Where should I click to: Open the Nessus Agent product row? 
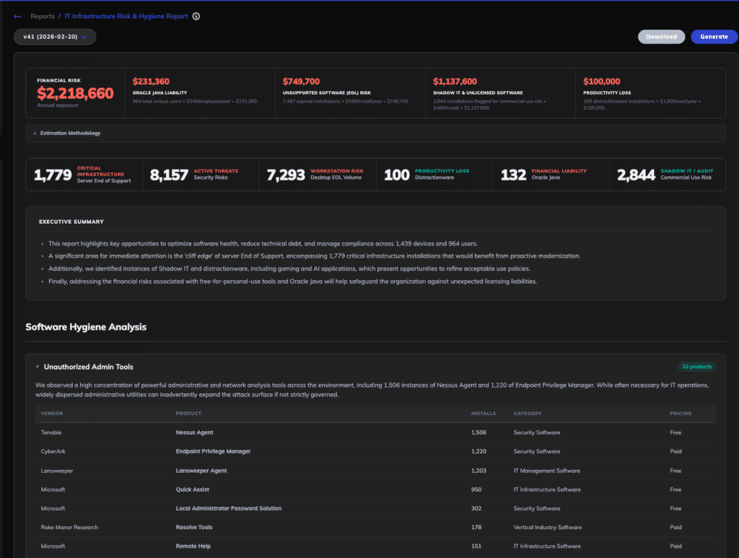coord(195,432)
